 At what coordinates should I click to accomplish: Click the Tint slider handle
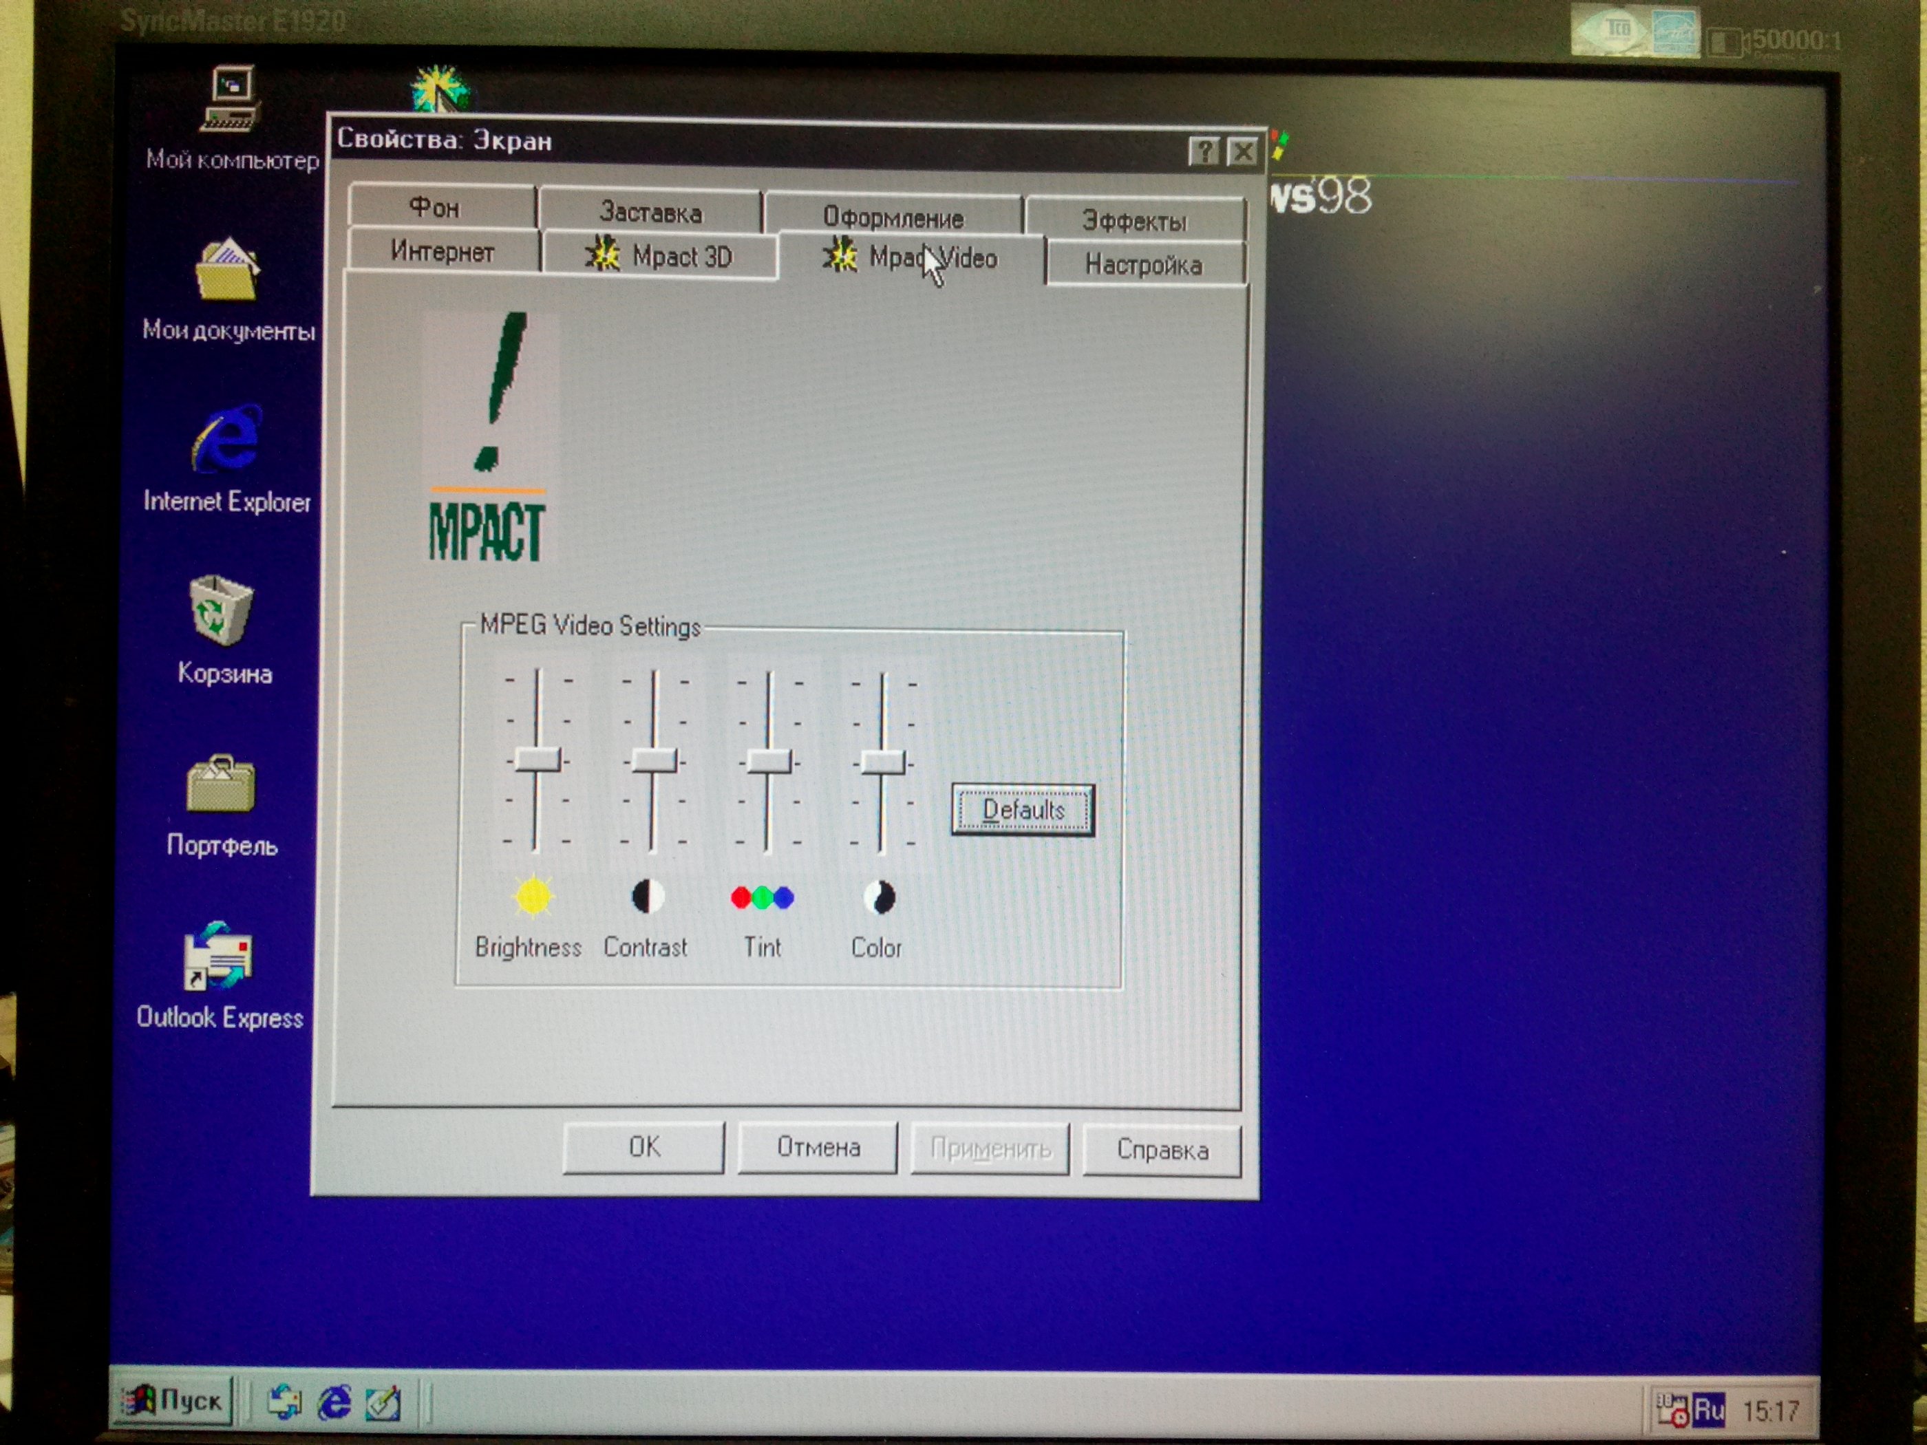(x=768, y=761)
